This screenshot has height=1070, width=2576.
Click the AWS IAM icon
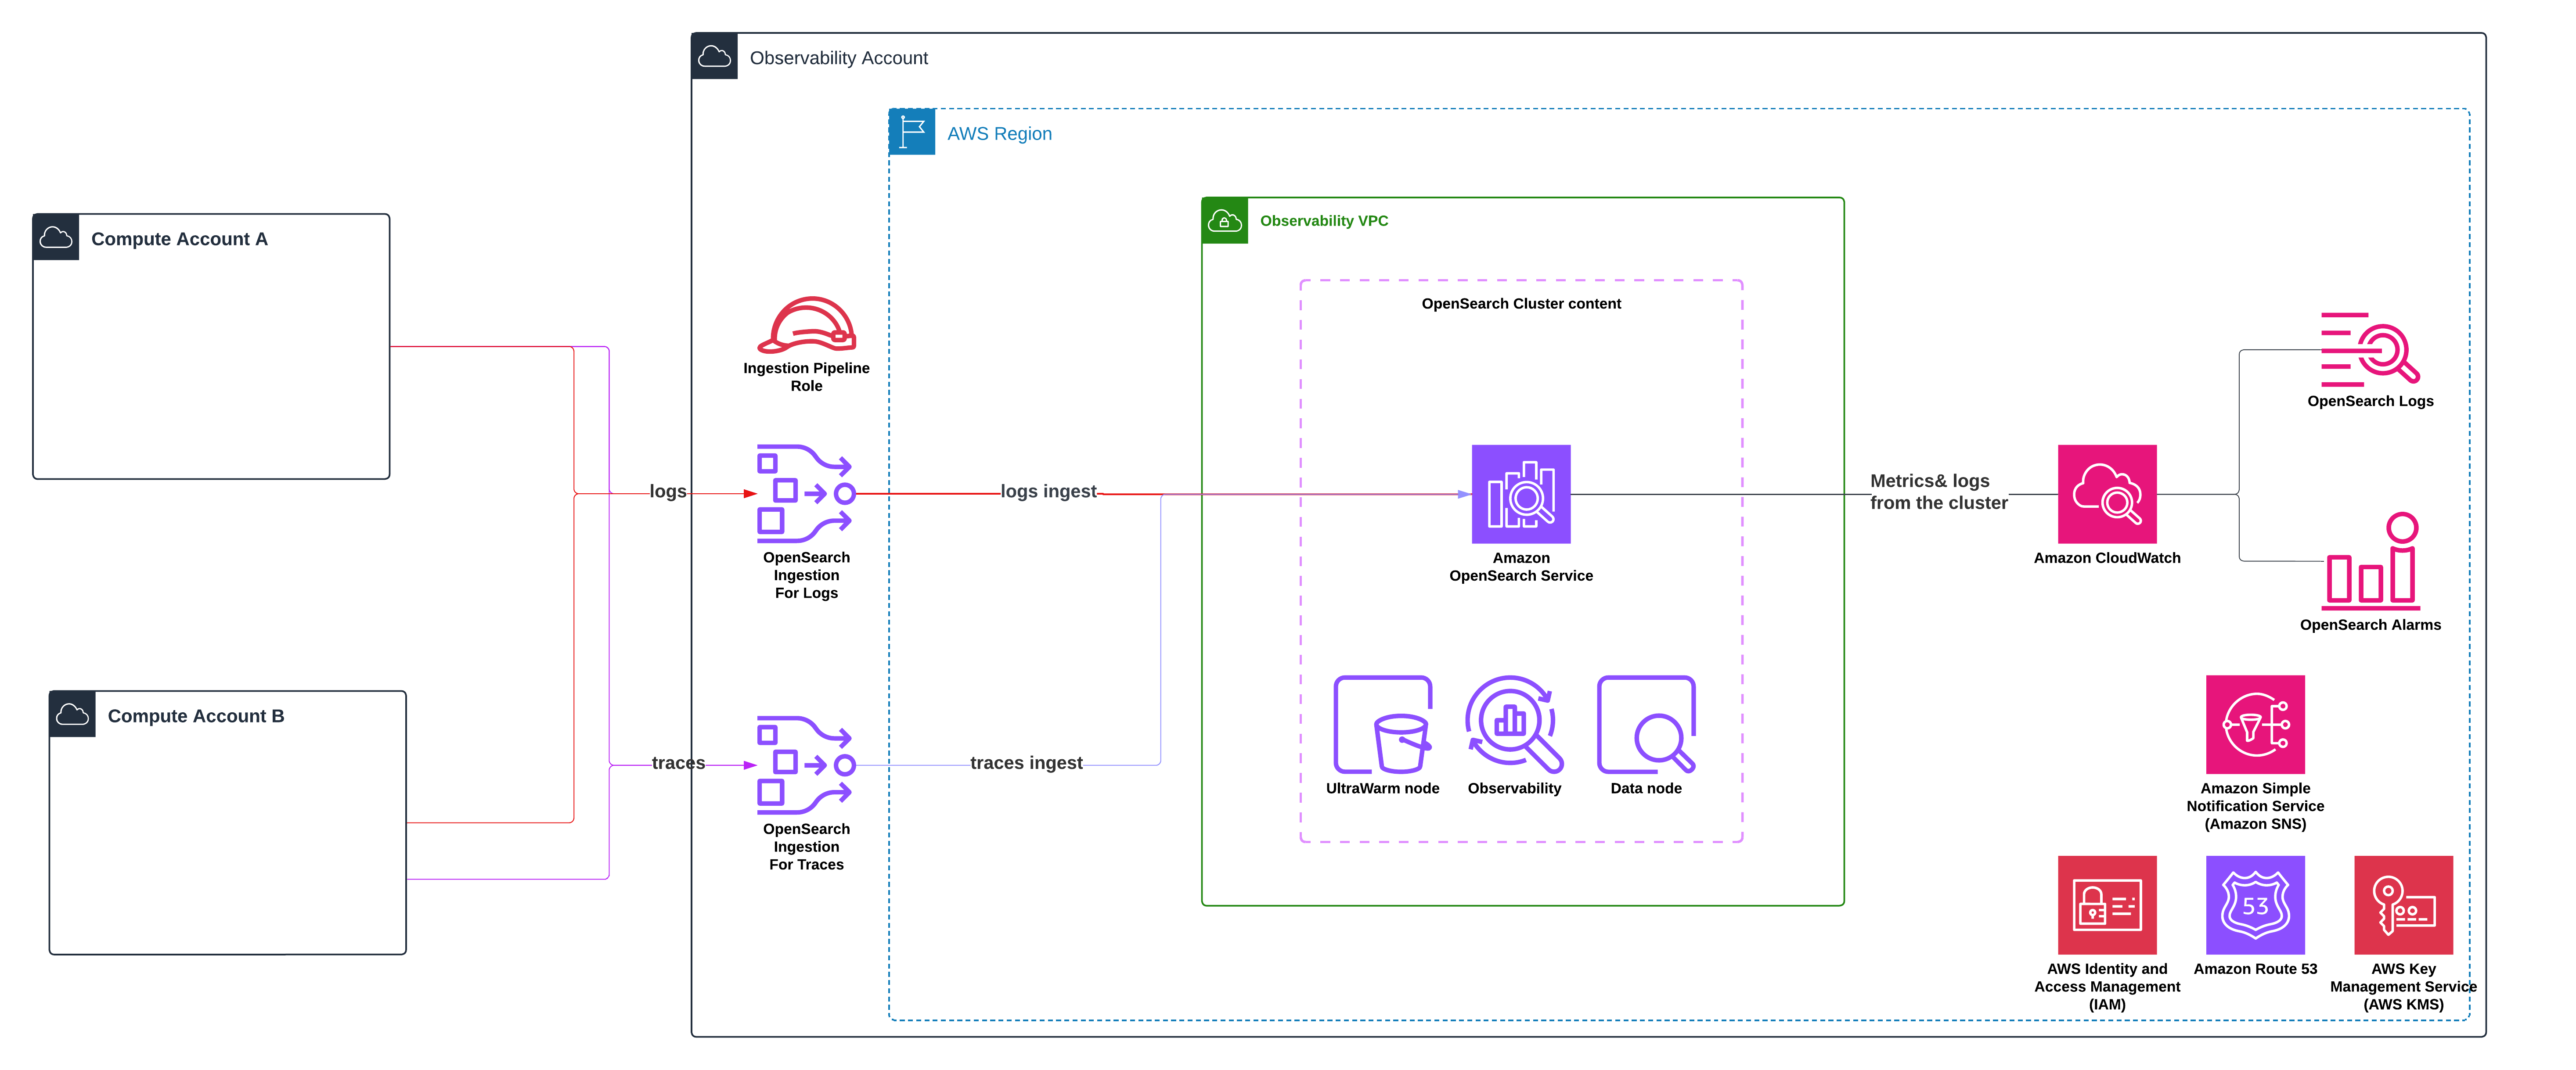(x=2106, y=905)
